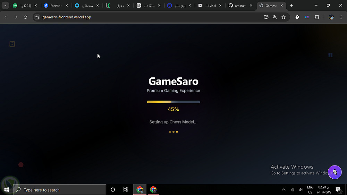The image size is (347, 195).
Task: Close the GitHub aminam tab
Action: point(251,6)
